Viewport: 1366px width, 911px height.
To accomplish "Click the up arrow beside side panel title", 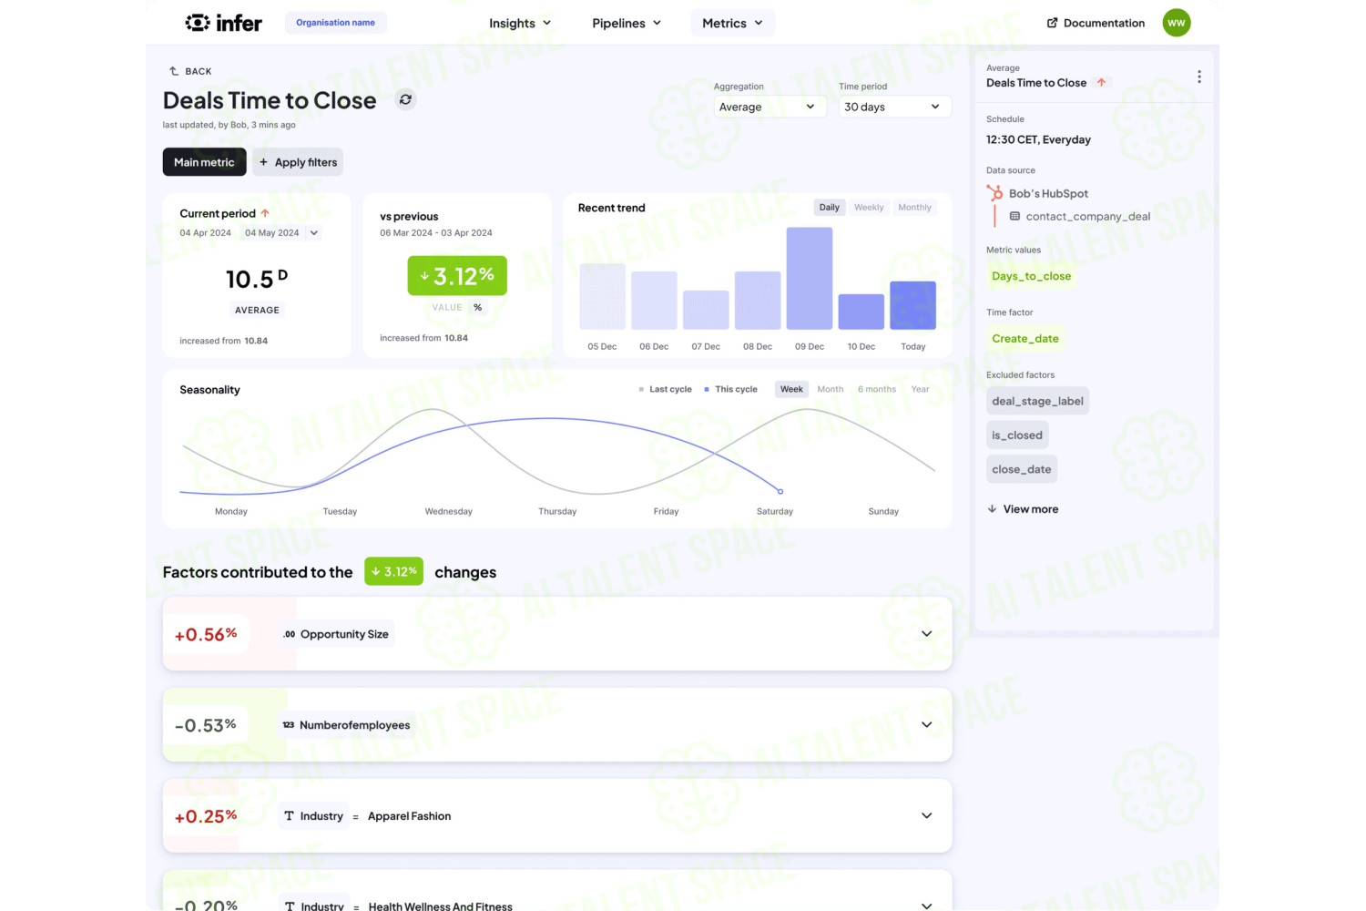I will (1101, 83).
